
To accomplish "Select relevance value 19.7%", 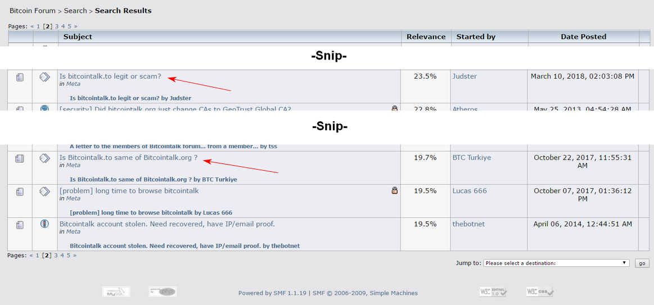I will (426, 157).
